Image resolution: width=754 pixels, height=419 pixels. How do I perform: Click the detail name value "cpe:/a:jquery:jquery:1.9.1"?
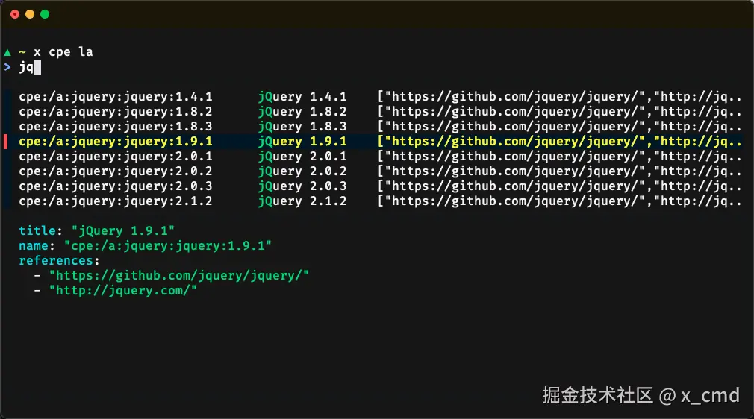point(167,245)
